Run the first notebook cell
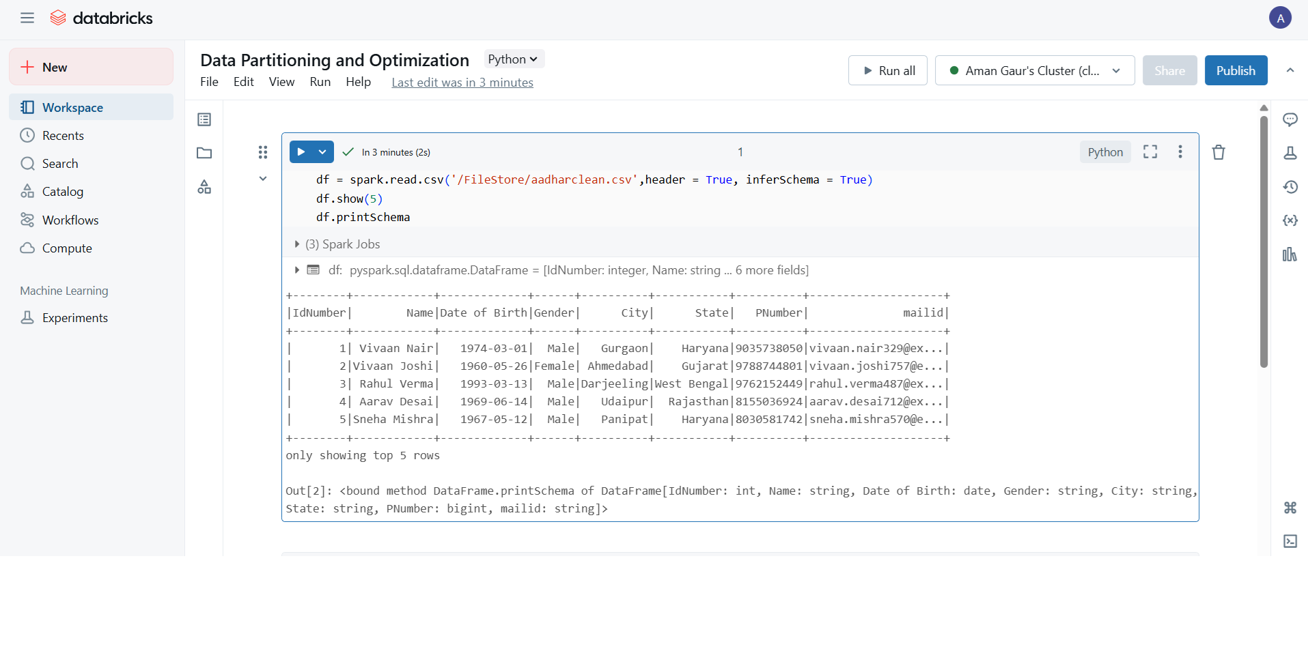The width and height of the screenshot is (1308, 653). [x=303, y=151]
